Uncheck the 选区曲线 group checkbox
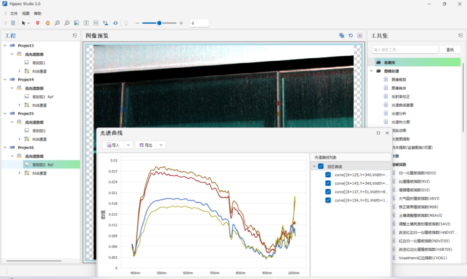 coord(321,167)
